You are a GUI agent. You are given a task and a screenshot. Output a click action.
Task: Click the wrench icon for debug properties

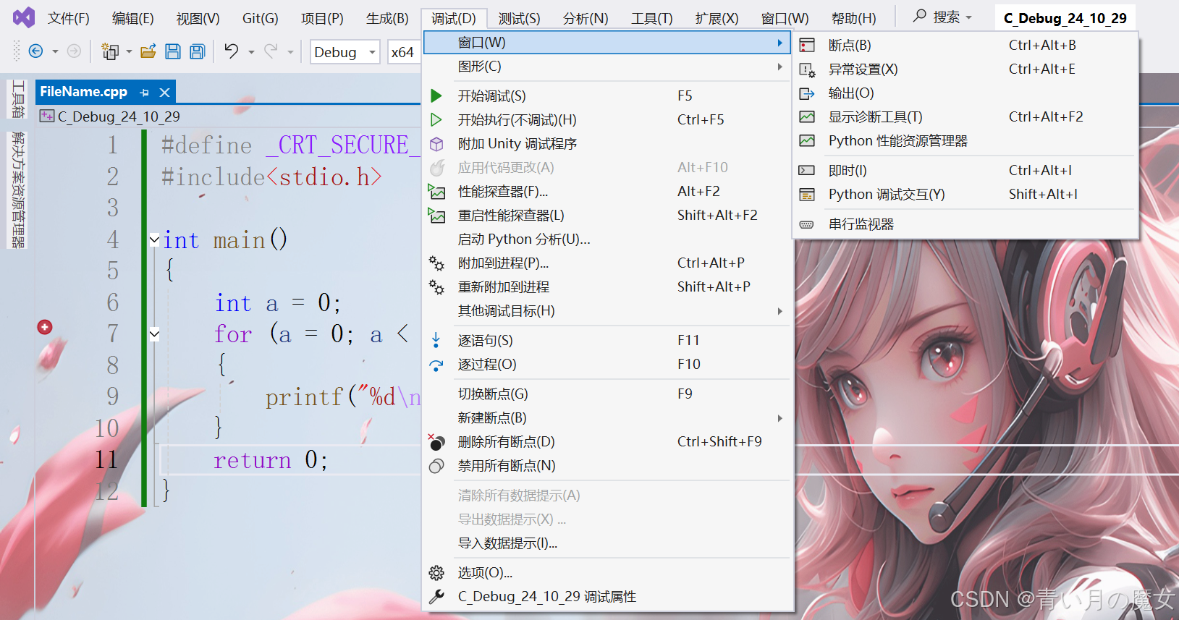[x=436, y=597]
